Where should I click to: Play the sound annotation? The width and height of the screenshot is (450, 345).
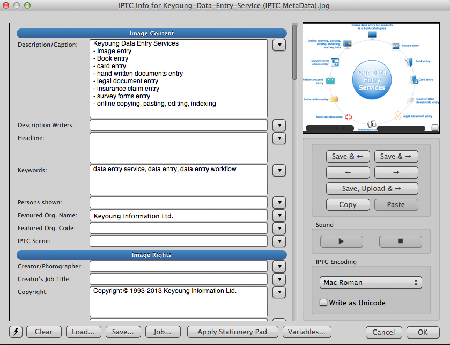tap(342, 241)
